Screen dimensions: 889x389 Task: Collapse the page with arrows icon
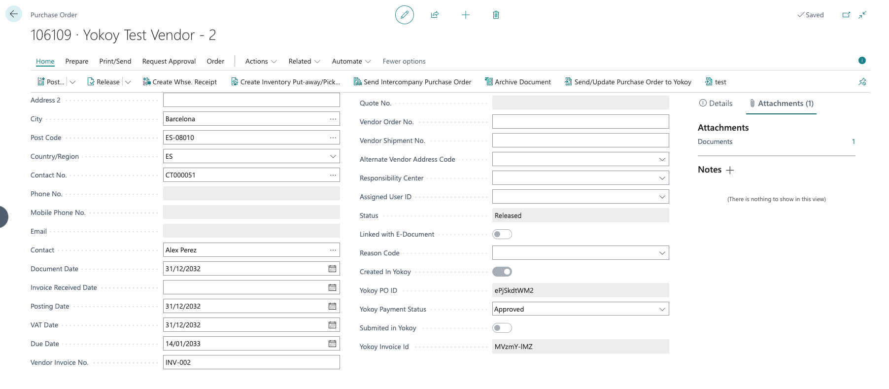(x=862, y=15)
